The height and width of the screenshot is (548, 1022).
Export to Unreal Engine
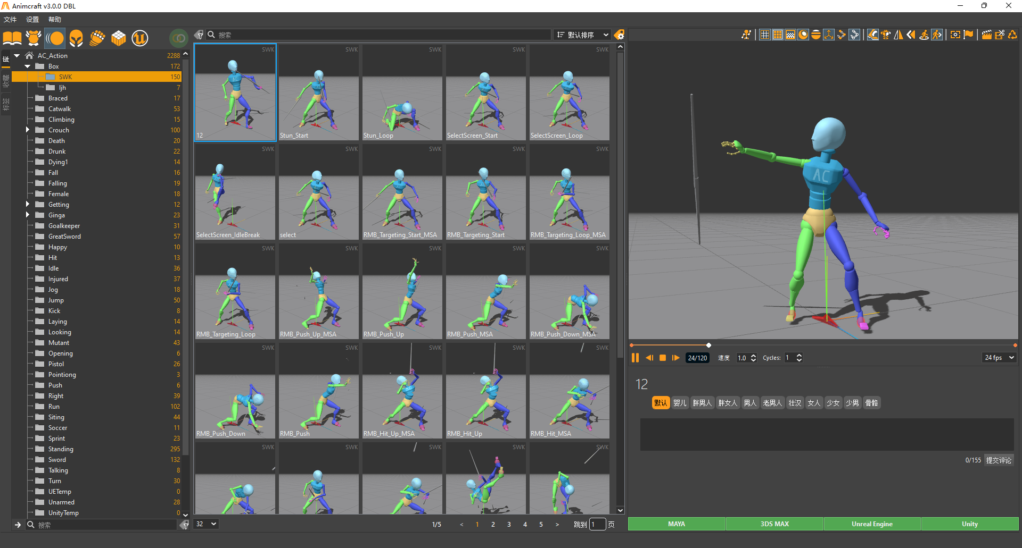(x=872, y=524)
